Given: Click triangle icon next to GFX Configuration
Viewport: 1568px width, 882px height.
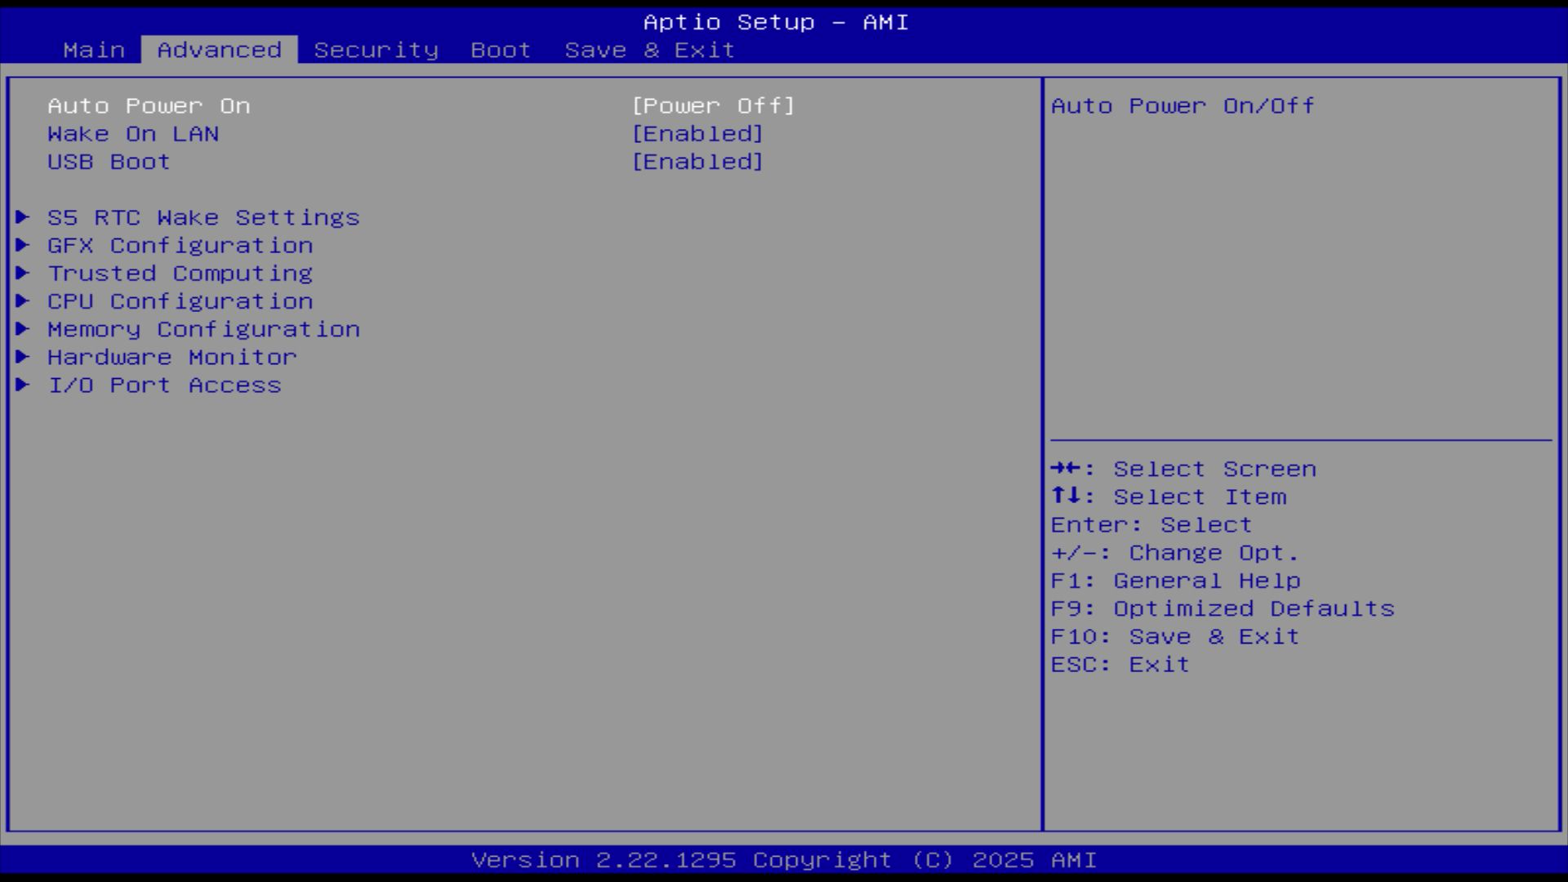Looking at the screenshot, I should 23,245.
